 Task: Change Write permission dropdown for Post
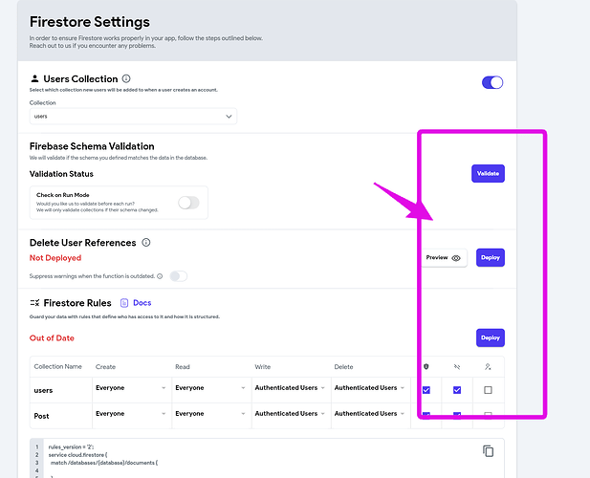[x=291, y=414]
